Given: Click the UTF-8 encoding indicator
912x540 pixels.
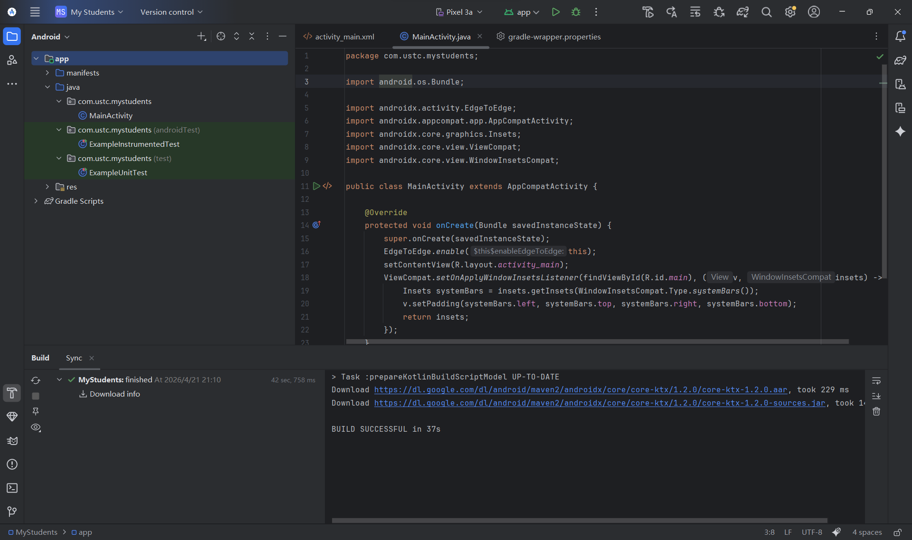Looking at the screenshot, I should pyautogui.click(x=811, y=532).
